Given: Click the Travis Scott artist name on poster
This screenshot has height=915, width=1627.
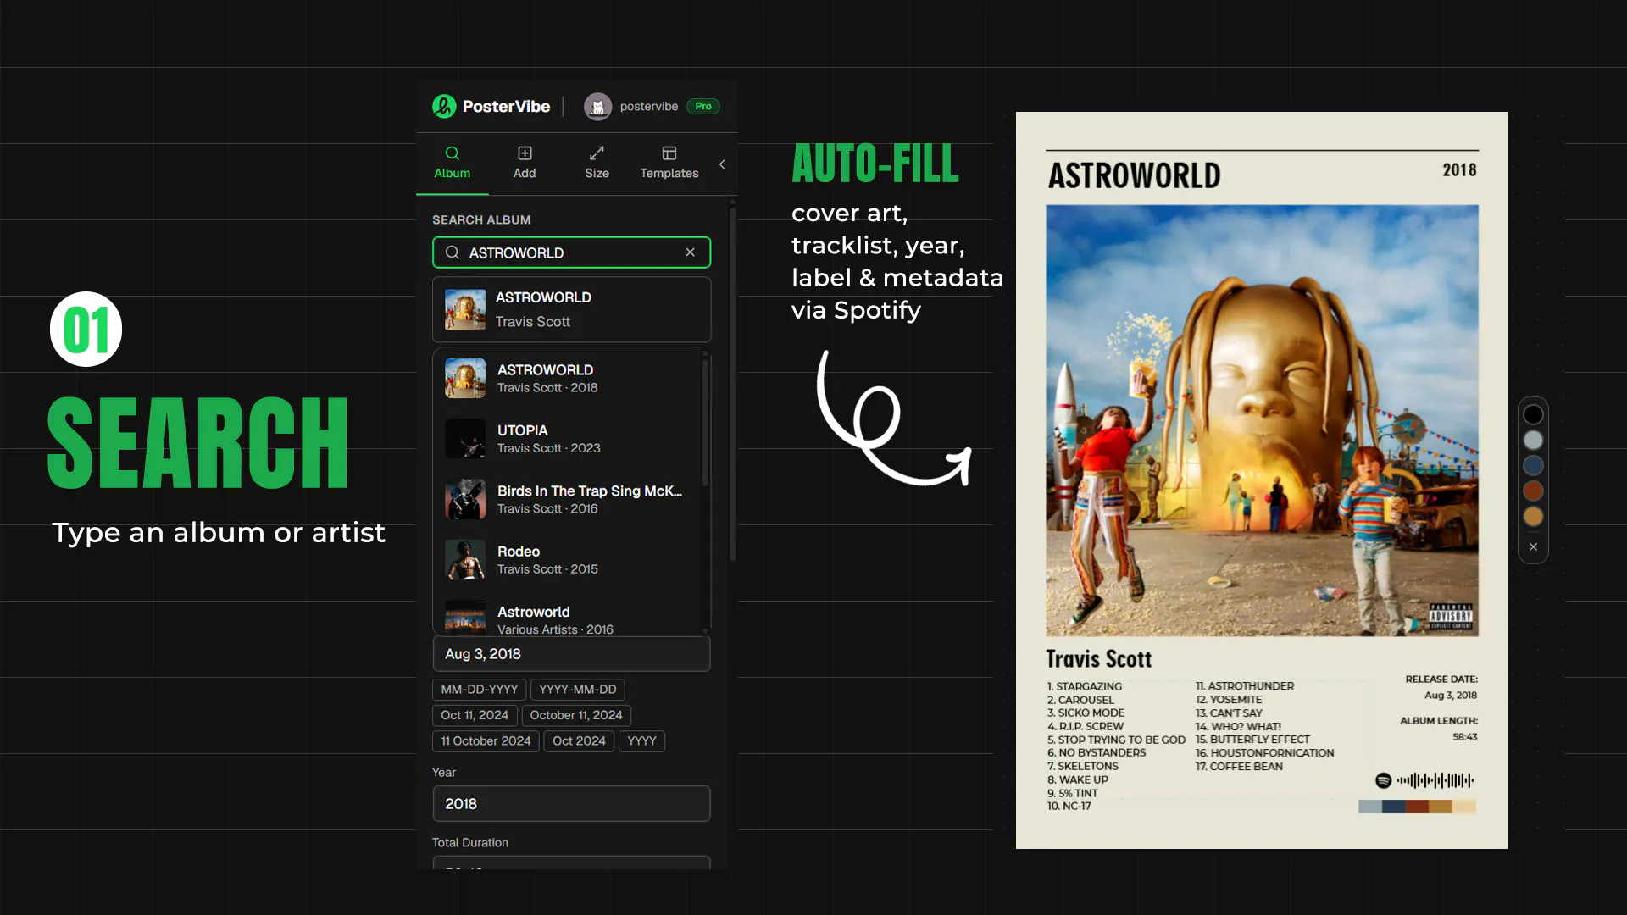Looking at the screenshot, I should tap(1098, 658).
